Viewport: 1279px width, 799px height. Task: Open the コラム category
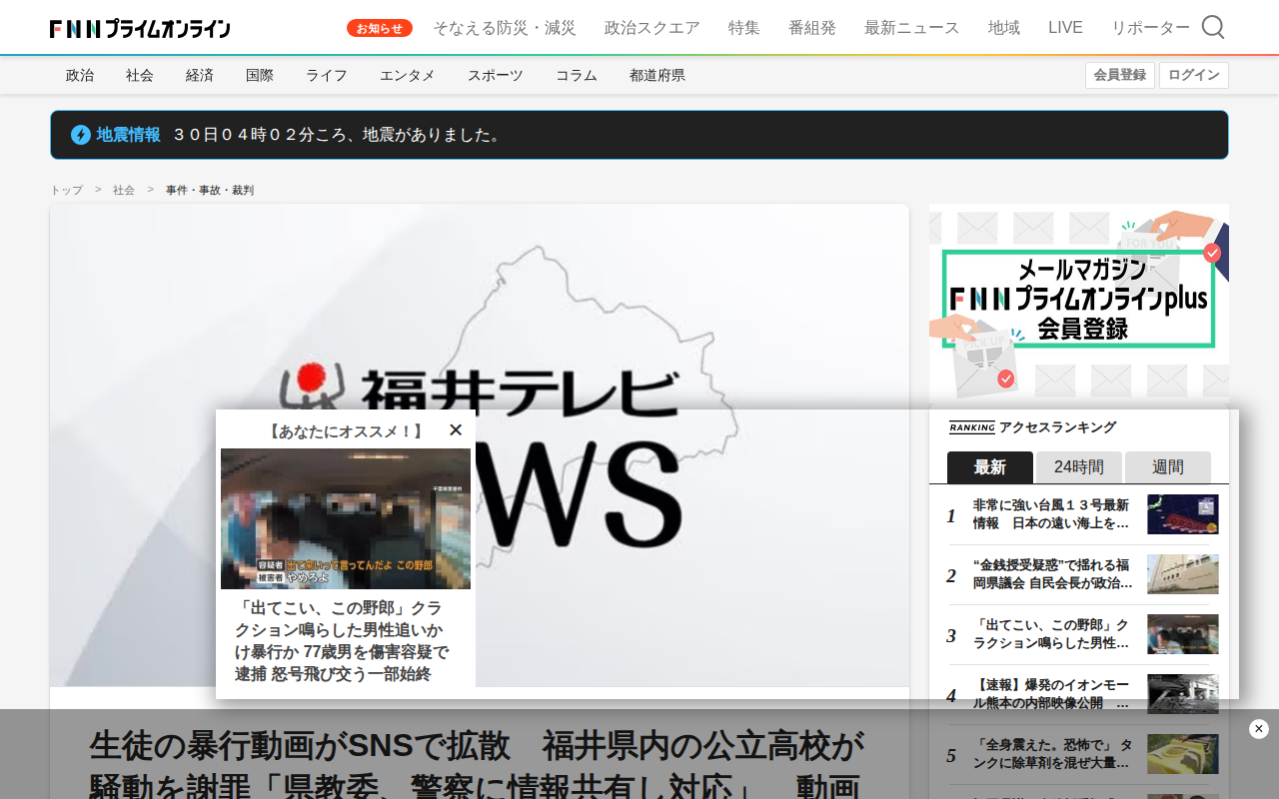[577, 75]
